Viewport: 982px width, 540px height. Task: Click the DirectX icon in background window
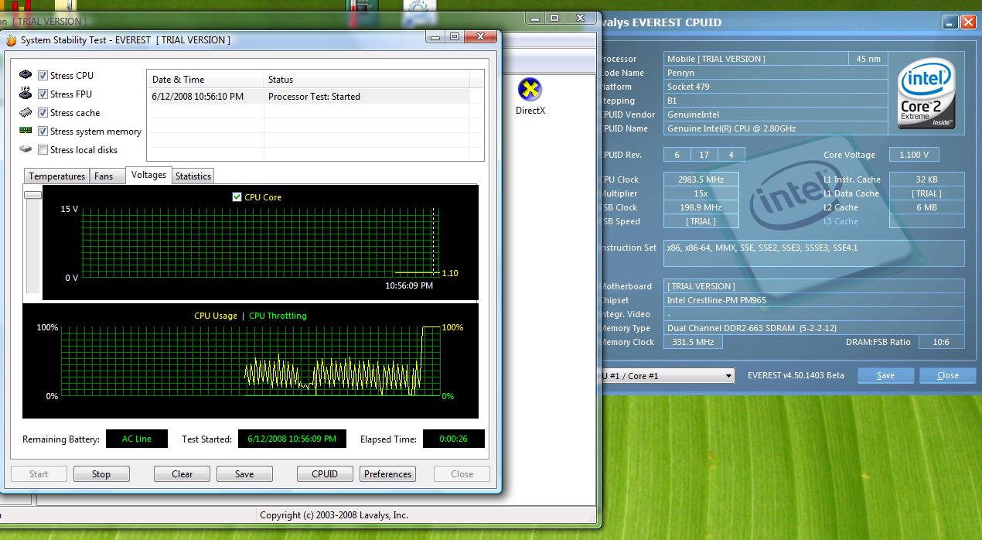click(530, 90)
